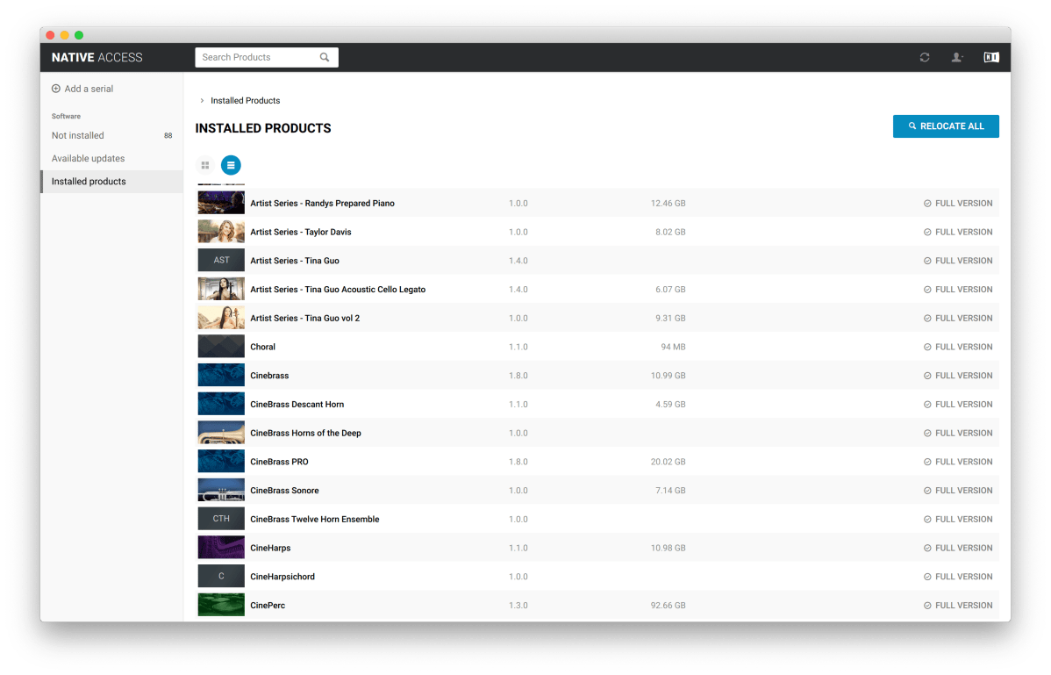
Task: Click the CineHarpsichord C thumbnail
Action: pyautogui.click(x=221, y=577)
